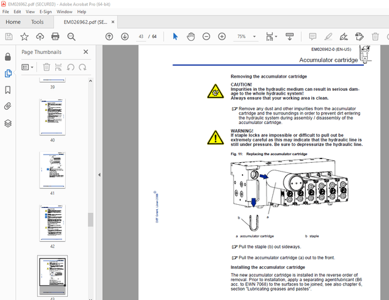Image resolution: width=389 pixels, height=300 pixels.
Task: Add the document to starred favorites
Action: coord(24,37)
